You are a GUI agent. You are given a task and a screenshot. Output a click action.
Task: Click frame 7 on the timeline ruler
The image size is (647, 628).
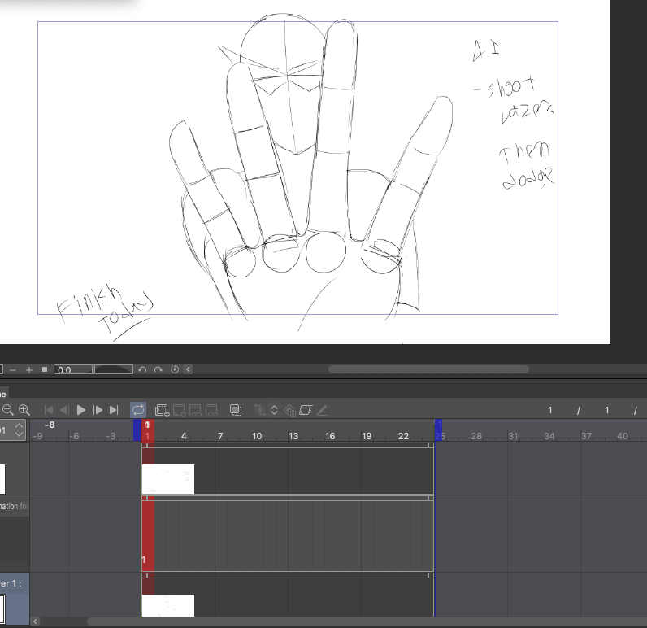click(220, 436)
